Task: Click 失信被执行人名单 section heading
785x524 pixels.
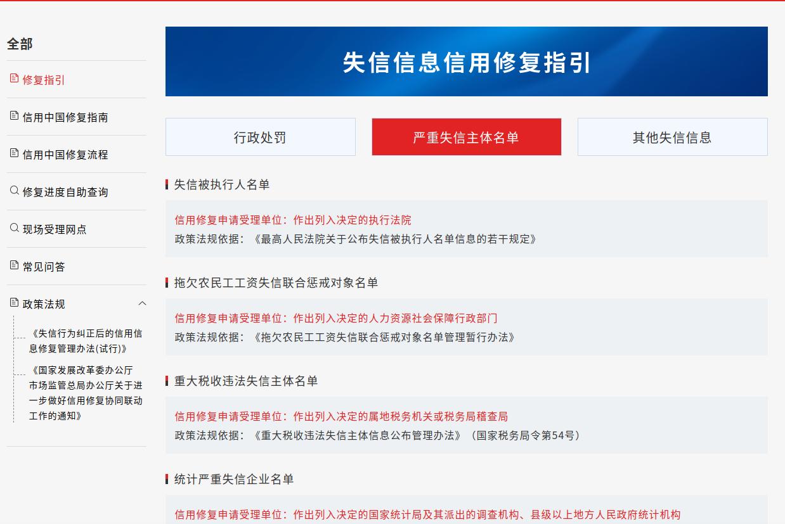Action: pos(222,184)
